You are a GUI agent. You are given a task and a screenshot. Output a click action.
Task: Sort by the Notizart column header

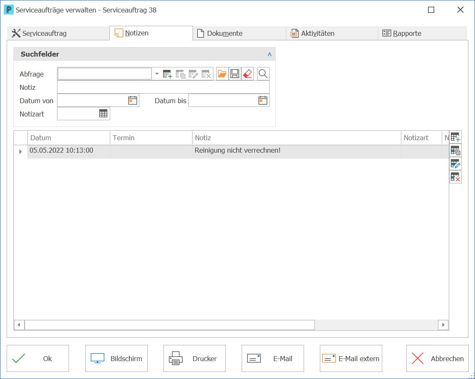(421, 138)
